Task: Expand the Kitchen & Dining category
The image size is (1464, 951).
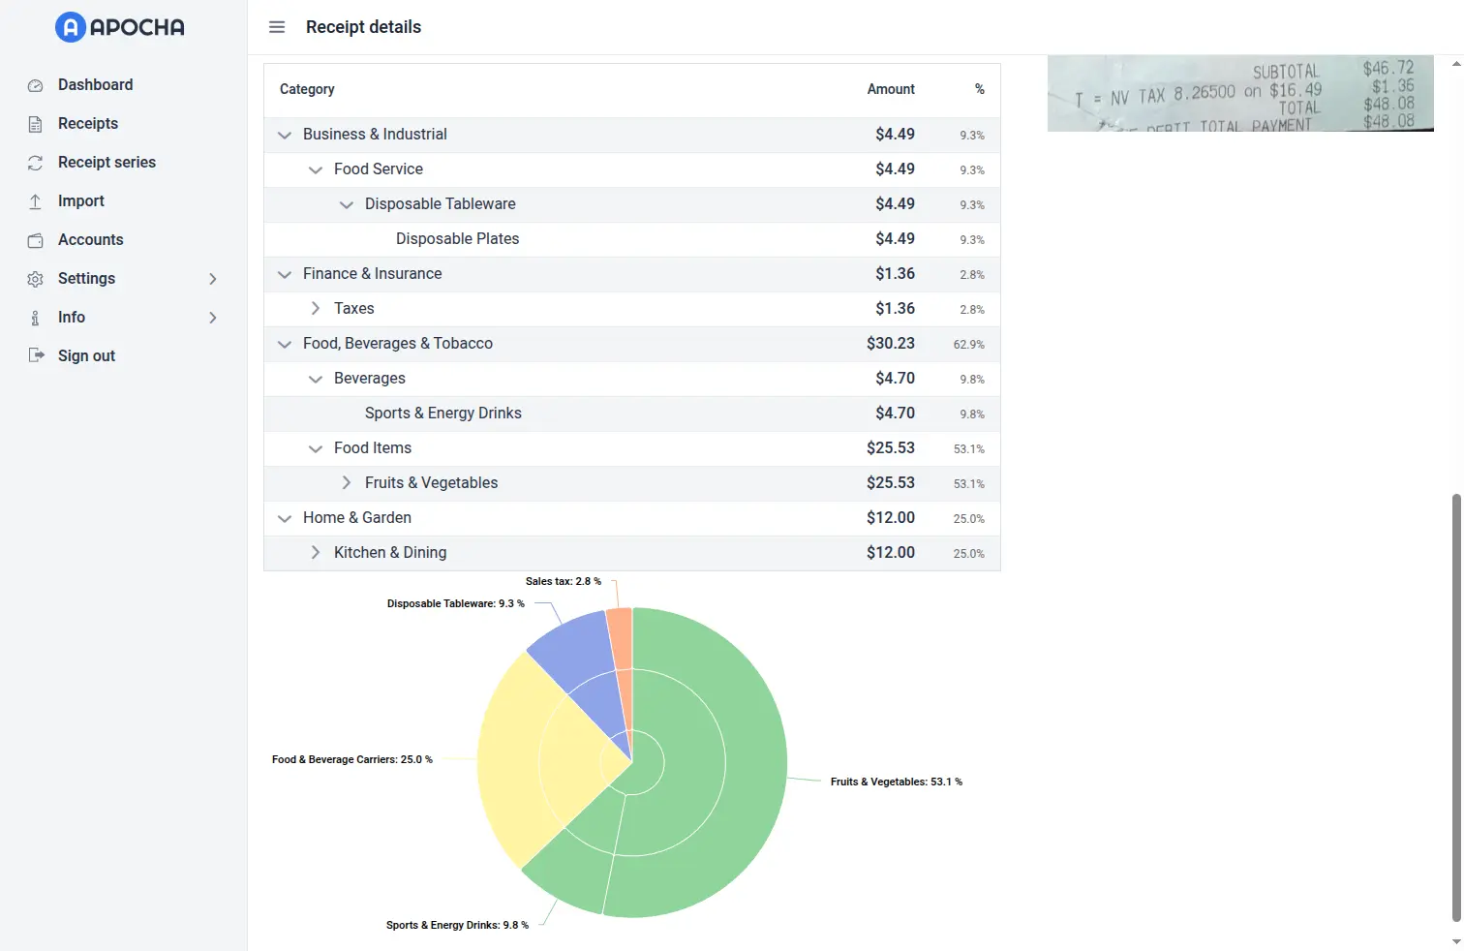Action: [x=315, y=552]
